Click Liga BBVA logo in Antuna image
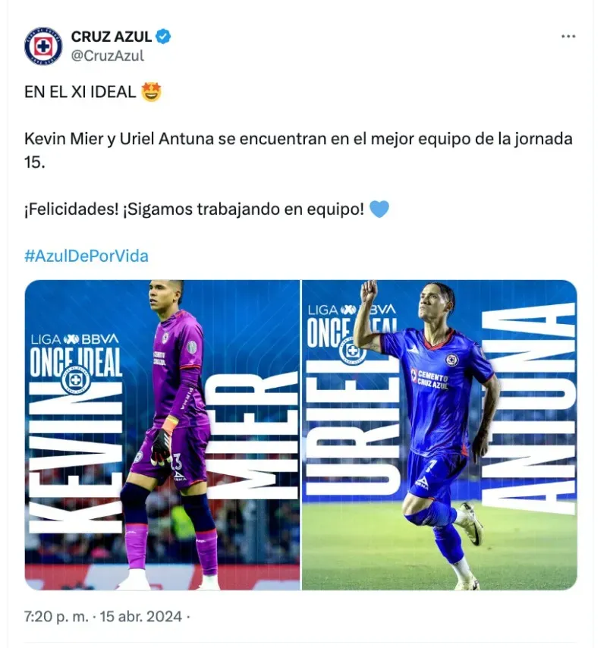 point(351,310)
